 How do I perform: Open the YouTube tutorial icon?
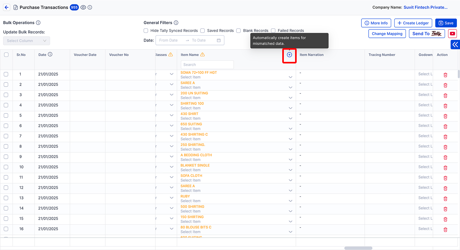pyautogui.click(x=452, y=33)
